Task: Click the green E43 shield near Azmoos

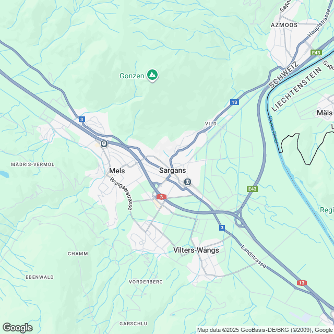Action: [x=316, y=53]
